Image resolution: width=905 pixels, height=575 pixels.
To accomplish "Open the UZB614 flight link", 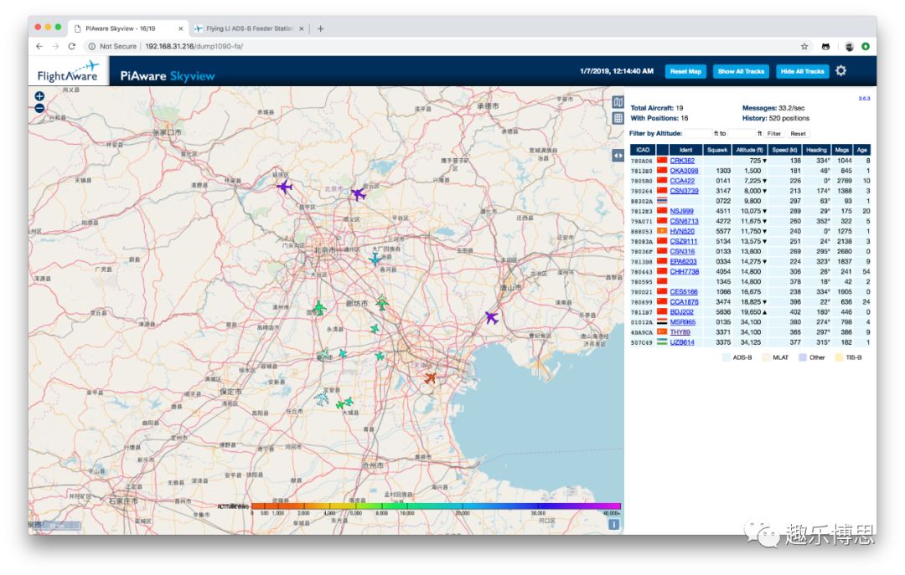I will tap(682, 342).
